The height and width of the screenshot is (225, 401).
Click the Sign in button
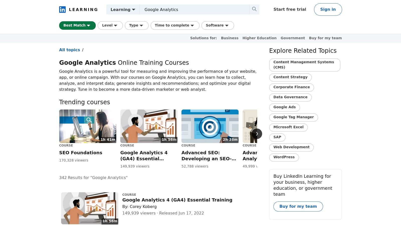[x=328, y=9]
